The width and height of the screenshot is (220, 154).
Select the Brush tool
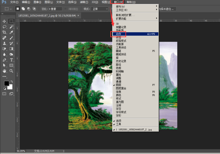tap(11, 38)
